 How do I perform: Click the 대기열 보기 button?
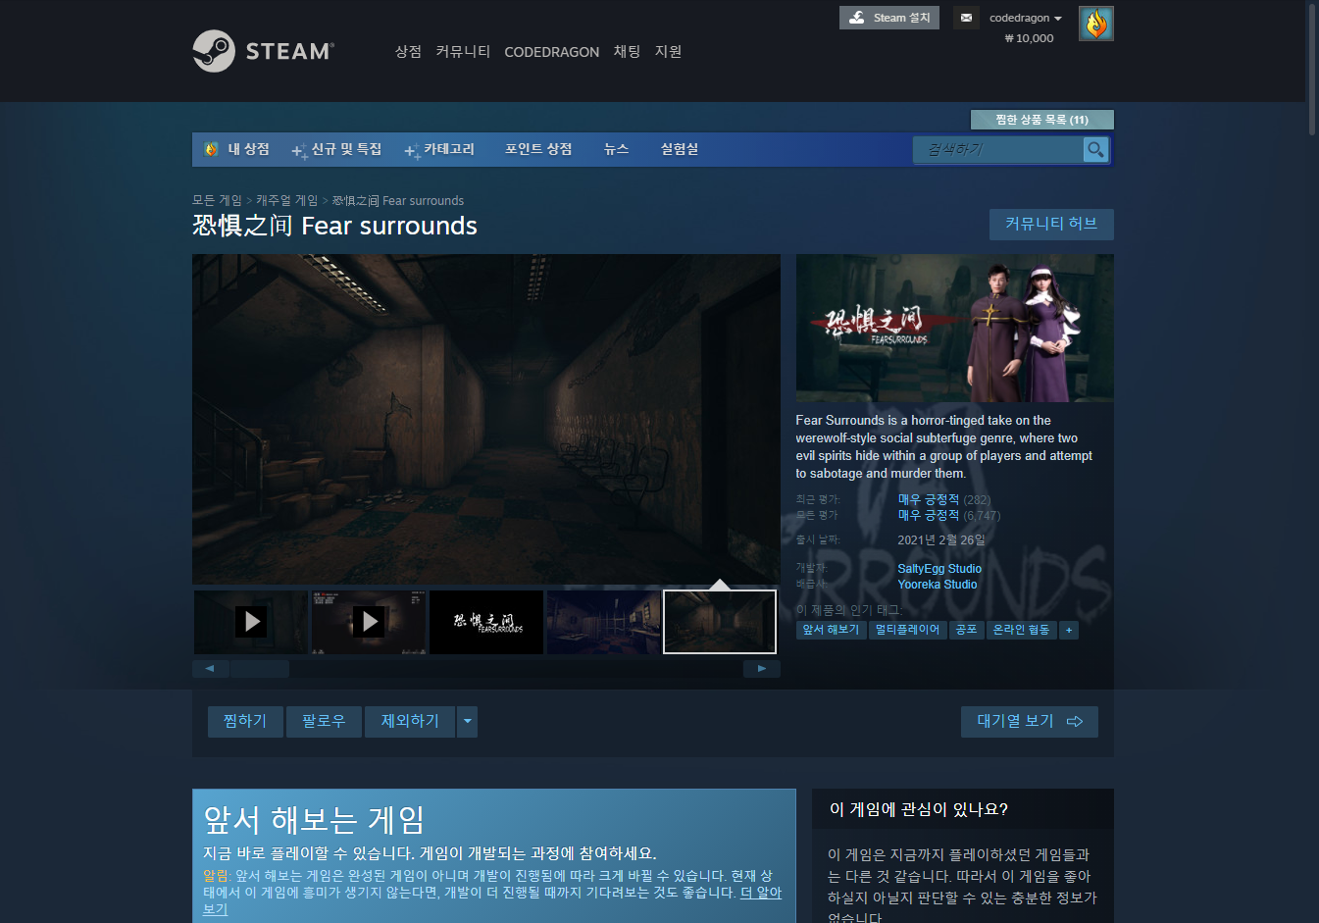[1030, 722]
